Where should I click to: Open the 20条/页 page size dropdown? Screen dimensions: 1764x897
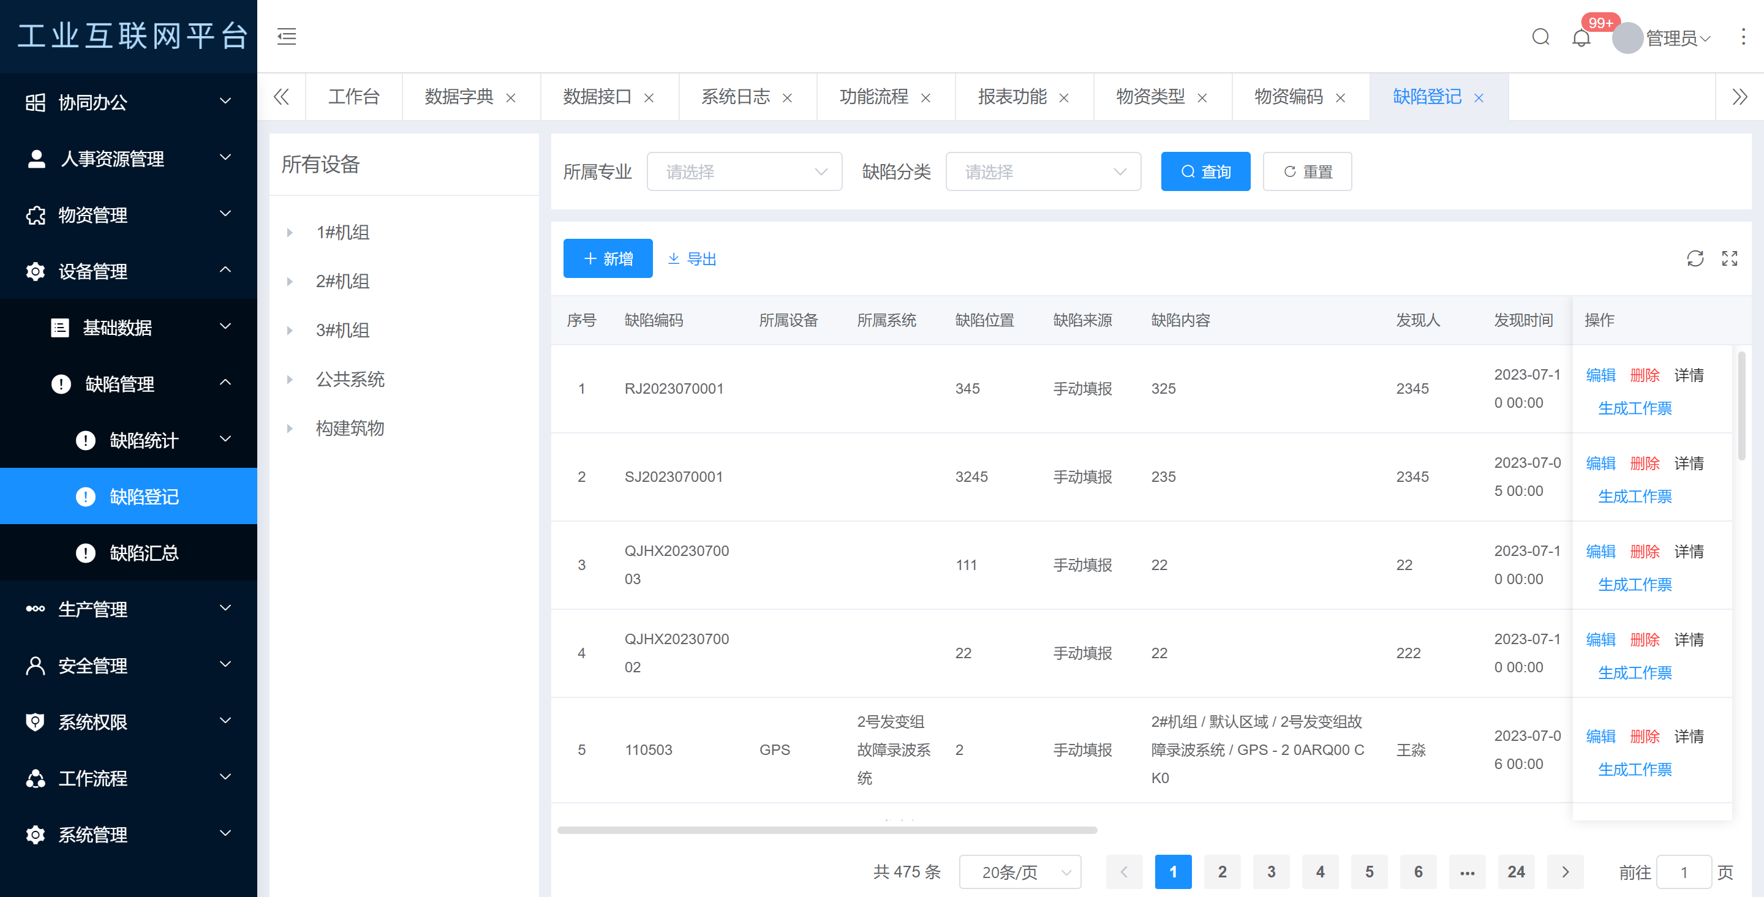click(1020, 872)
